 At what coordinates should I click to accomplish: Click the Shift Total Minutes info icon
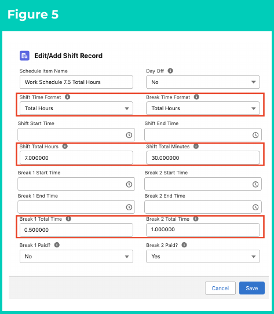(196, 146)
